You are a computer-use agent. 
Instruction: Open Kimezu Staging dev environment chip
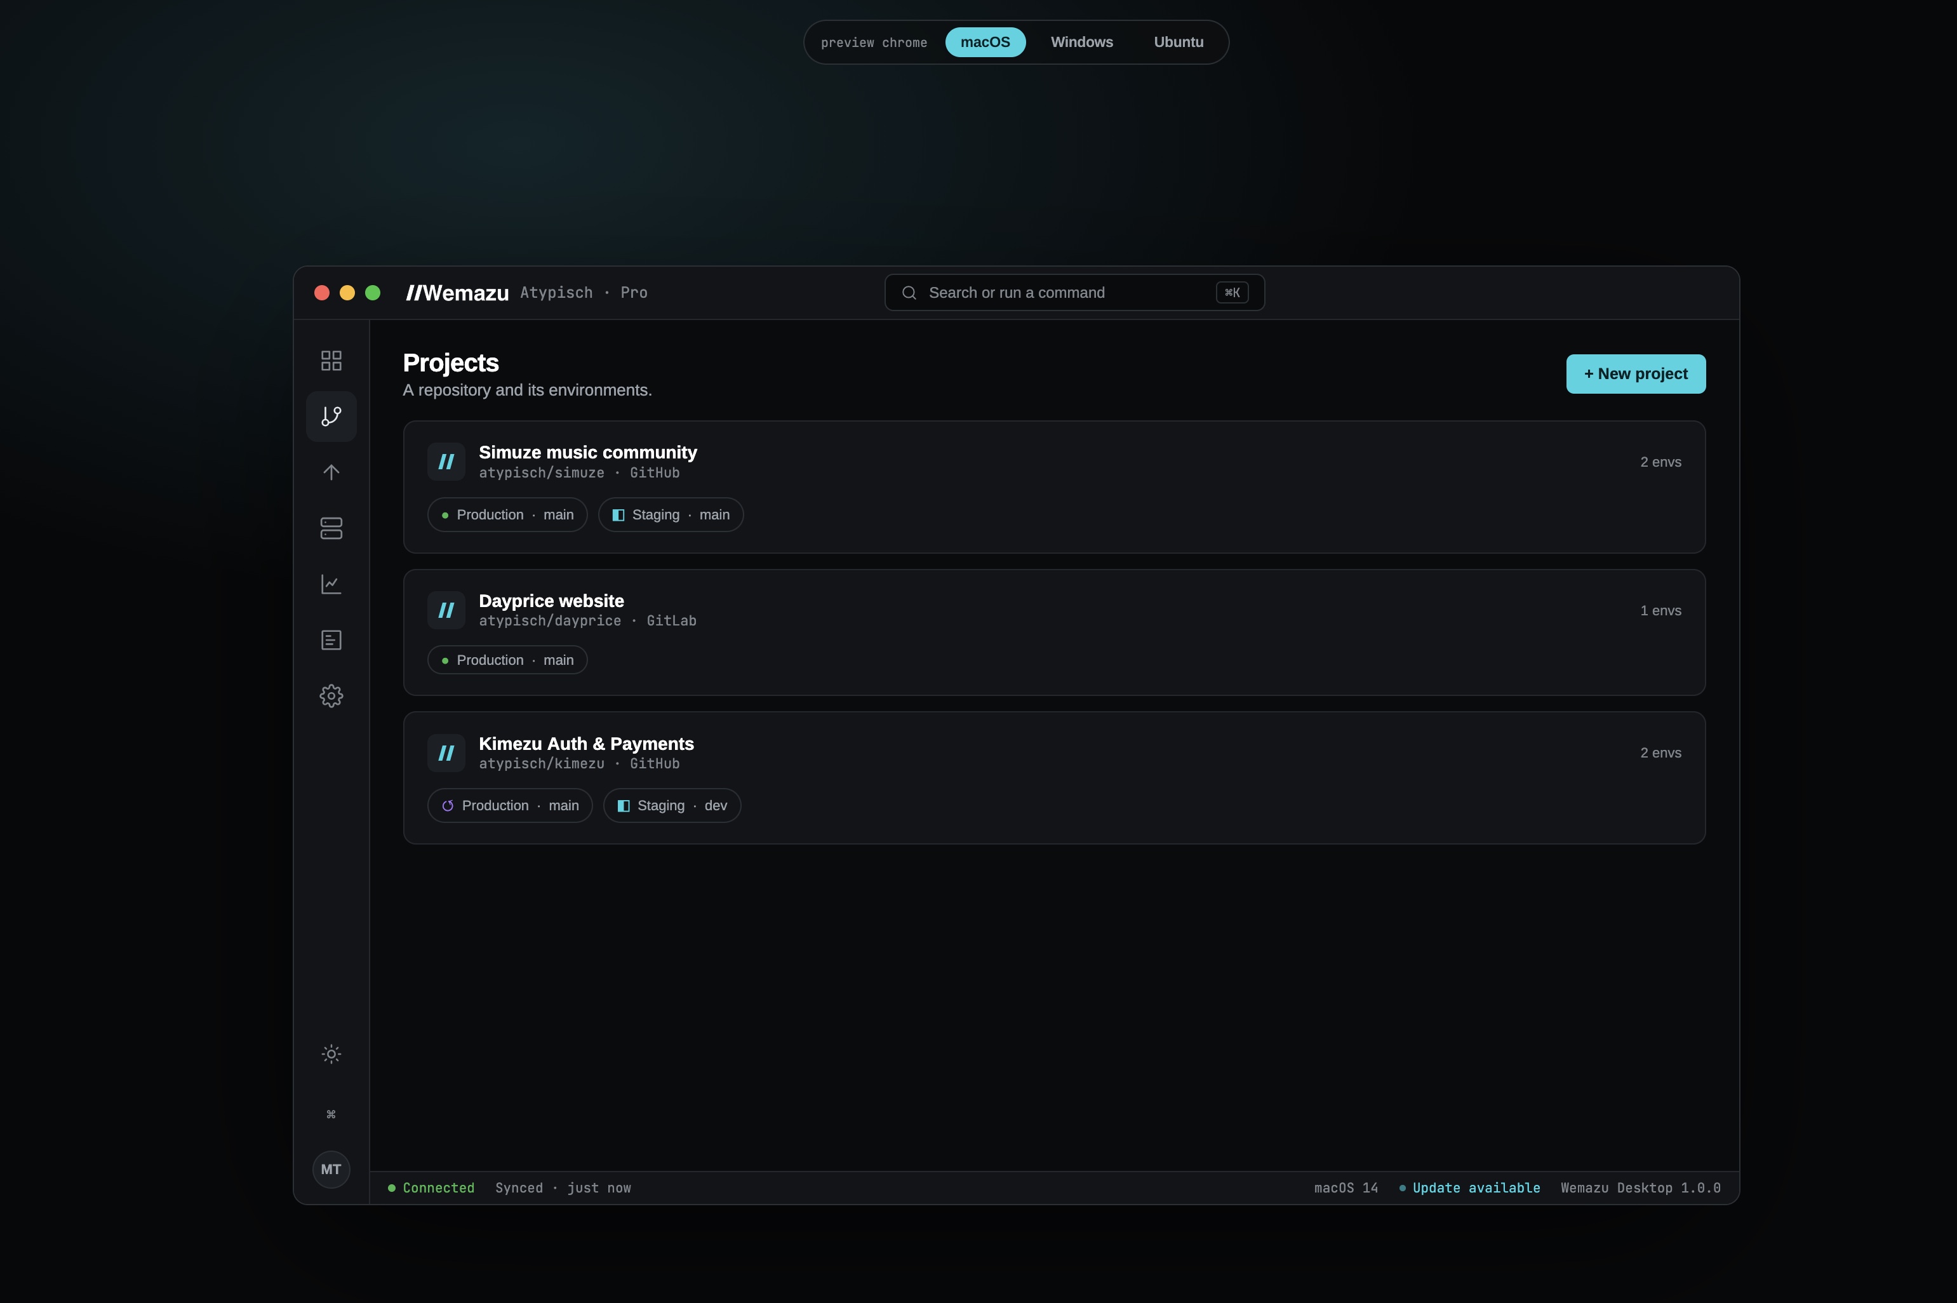[671, 805]
